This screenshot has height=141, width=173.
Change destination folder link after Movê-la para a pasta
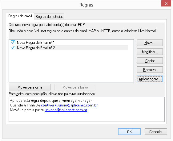(x=66, y=110)
